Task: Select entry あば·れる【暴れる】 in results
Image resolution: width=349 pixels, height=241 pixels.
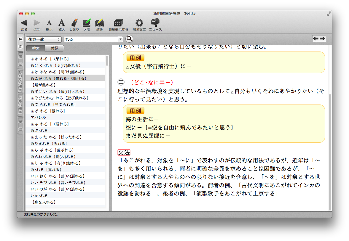Action: [48, 111]
